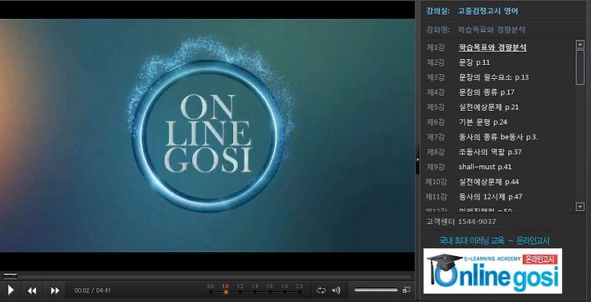Set playback speed to 1.8
The image size is (591, 302).
pyautogui.click(x=285, y=289)
